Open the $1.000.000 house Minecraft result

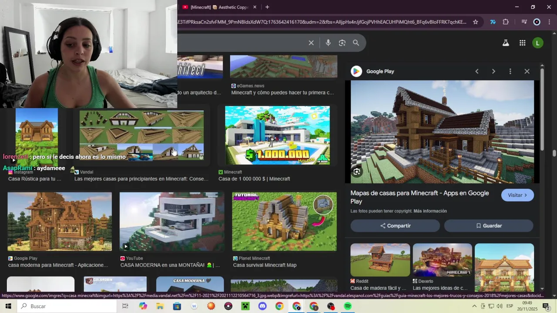pos(277,135)
